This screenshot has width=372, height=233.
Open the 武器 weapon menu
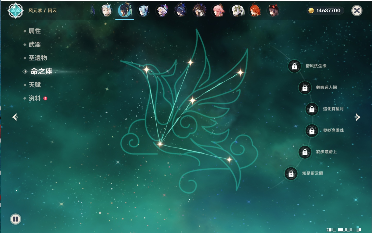35,45
